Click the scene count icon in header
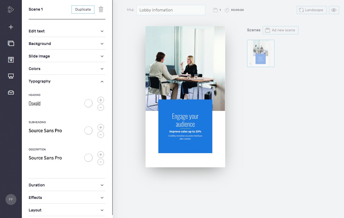Viewport: 344px width, 218px height. tap(215, 10)
